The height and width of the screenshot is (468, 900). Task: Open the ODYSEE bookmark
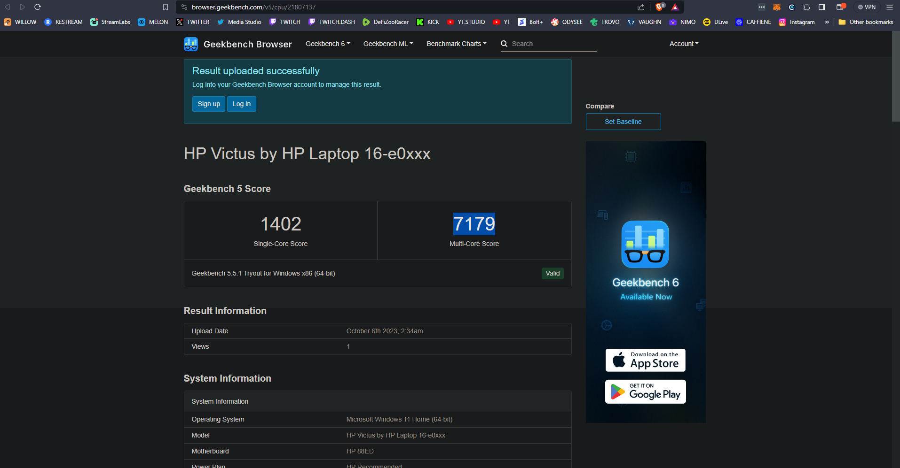click(x=567, y=22)
